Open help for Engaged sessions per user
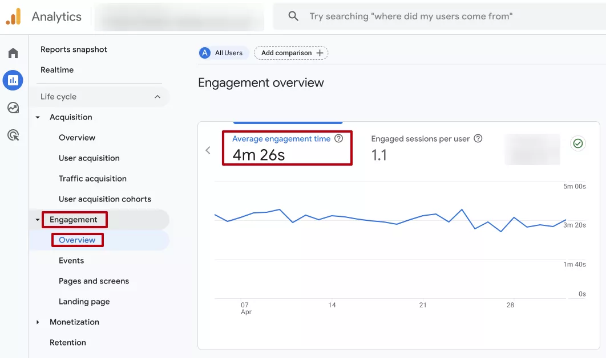 point(478,138)
